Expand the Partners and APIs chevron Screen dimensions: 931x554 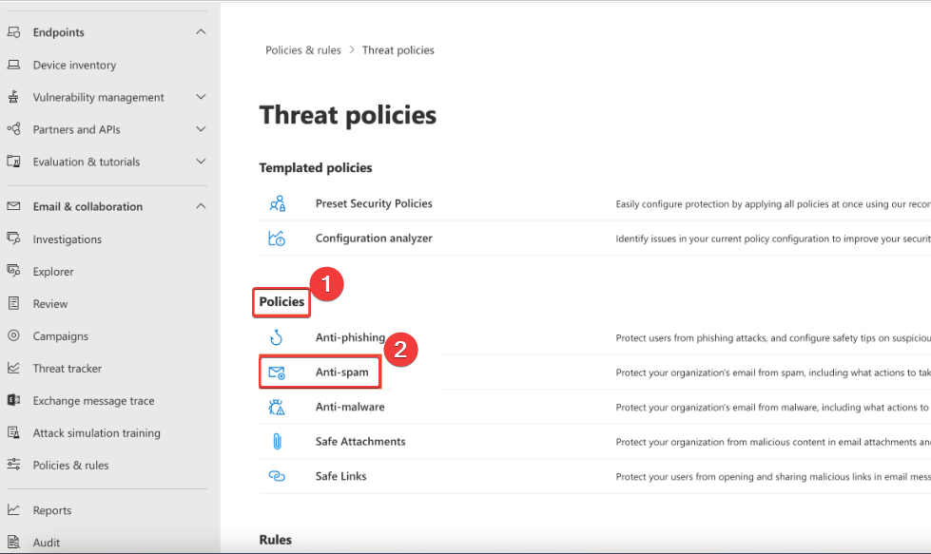(201, 129)
